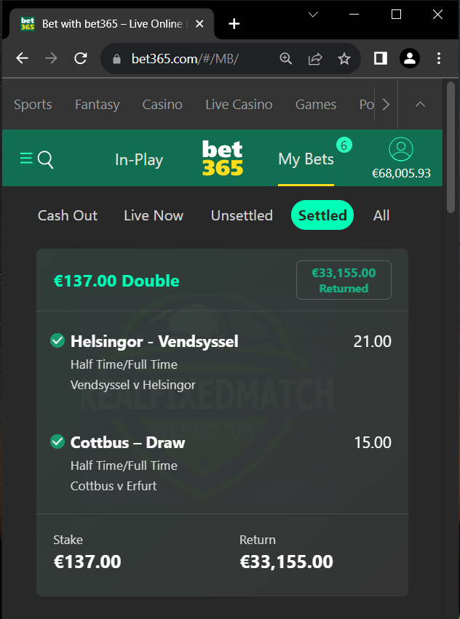Collapse the top product bar with up chevron

[420, 104]
